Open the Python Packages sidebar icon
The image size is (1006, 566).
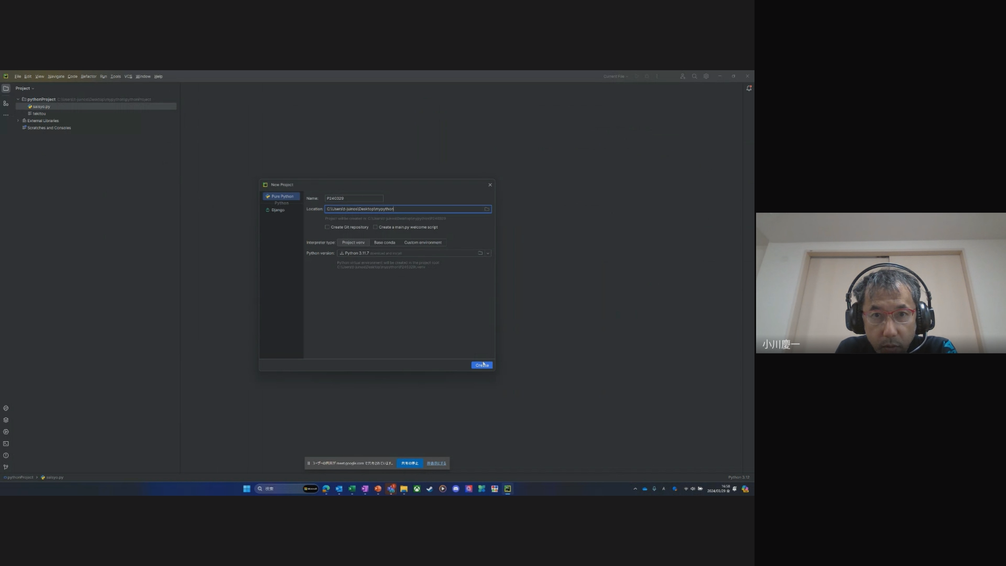coord(6,420)
